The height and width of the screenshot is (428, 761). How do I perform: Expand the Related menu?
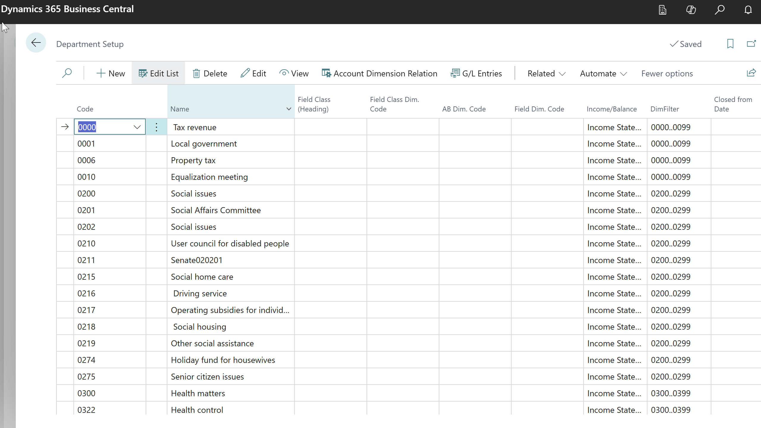[x=546, y=73]
